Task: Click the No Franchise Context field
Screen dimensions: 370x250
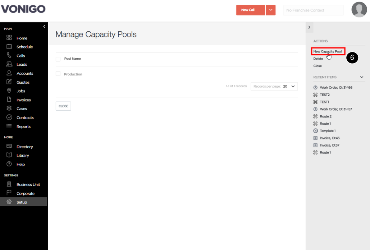Action: (314, 10)
